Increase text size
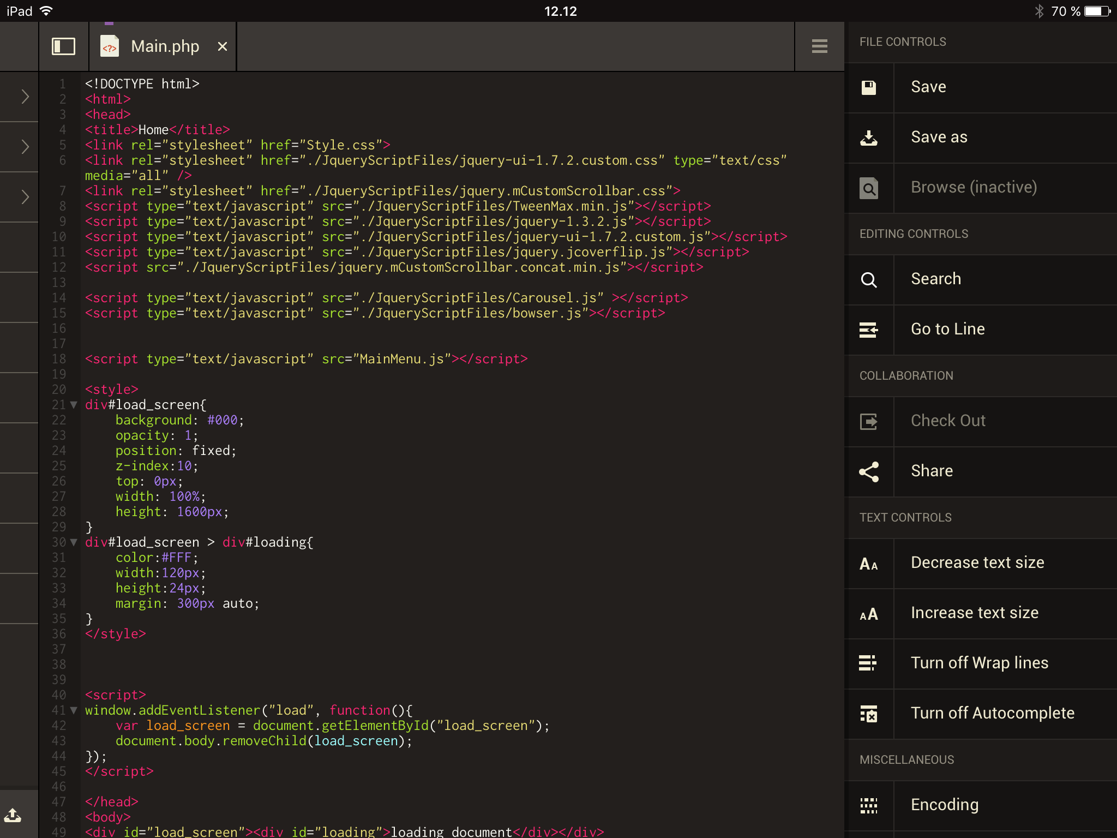The height and width of the screenshot is (838, 1117). [x=974, y=613]
